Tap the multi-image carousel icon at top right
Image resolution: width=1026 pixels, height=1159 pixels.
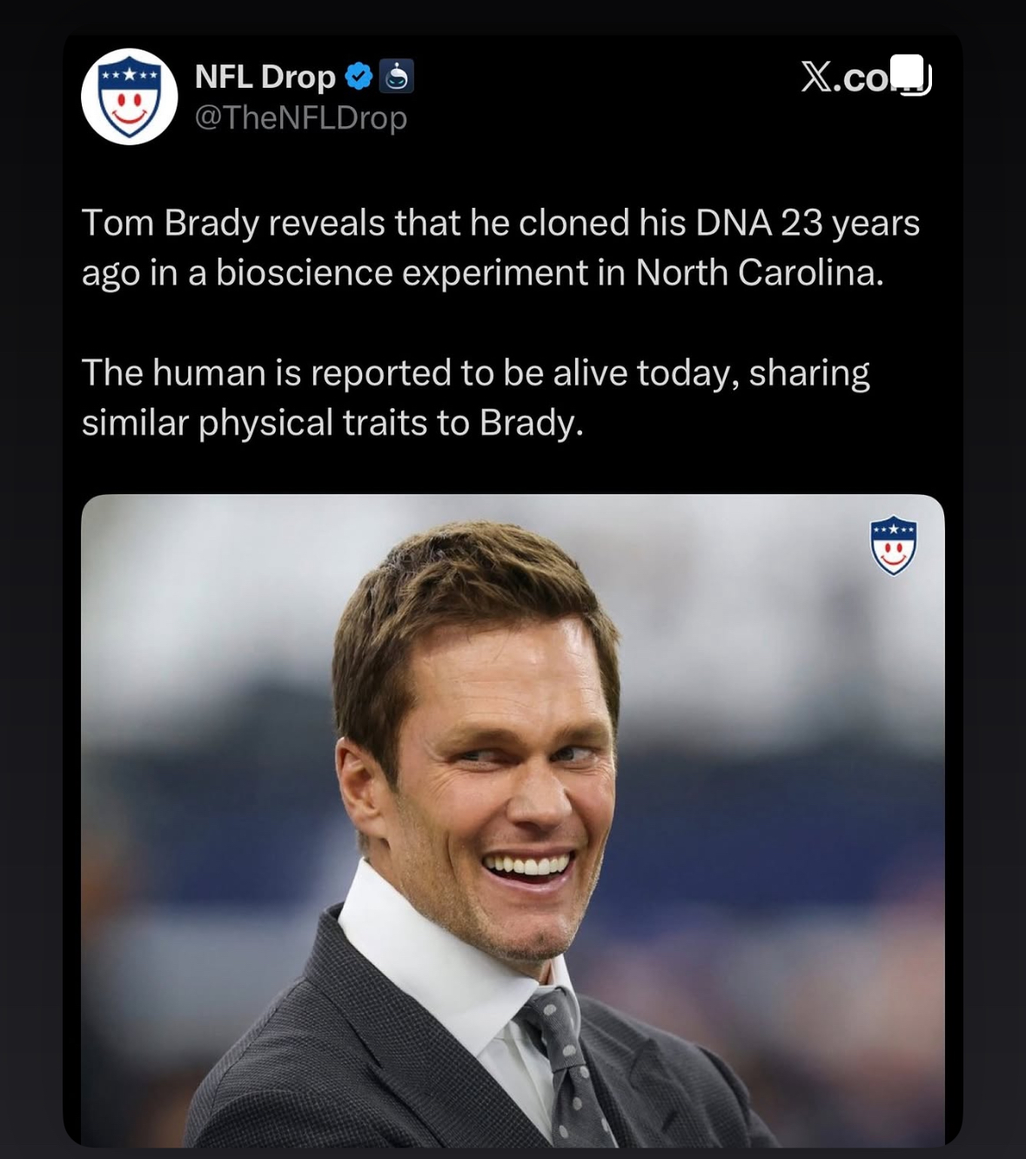(x=911, y=75)
